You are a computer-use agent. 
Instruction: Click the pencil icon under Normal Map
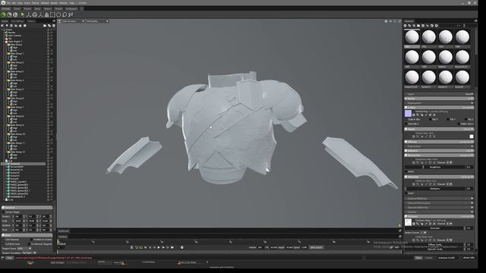coord(426,115)
